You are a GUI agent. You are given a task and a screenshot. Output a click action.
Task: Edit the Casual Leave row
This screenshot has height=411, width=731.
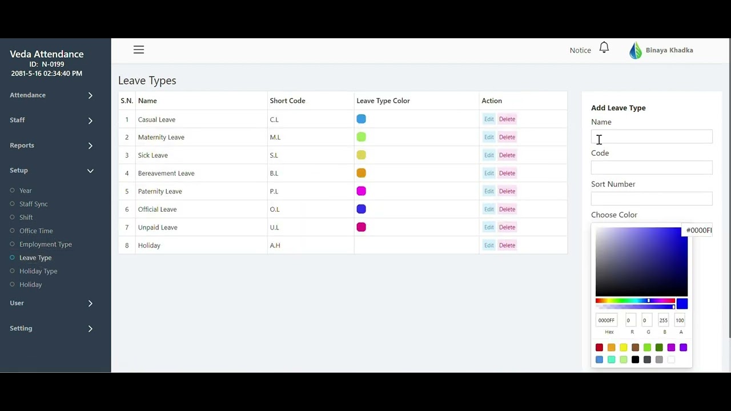pyautogui.click(x=489, y=119)
